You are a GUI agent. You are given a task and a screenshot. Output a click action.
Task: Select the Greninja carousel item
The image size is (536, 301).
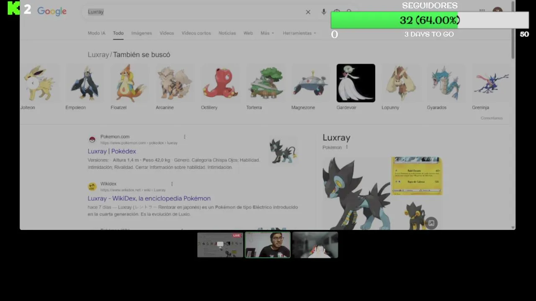[x=492, y=87]
